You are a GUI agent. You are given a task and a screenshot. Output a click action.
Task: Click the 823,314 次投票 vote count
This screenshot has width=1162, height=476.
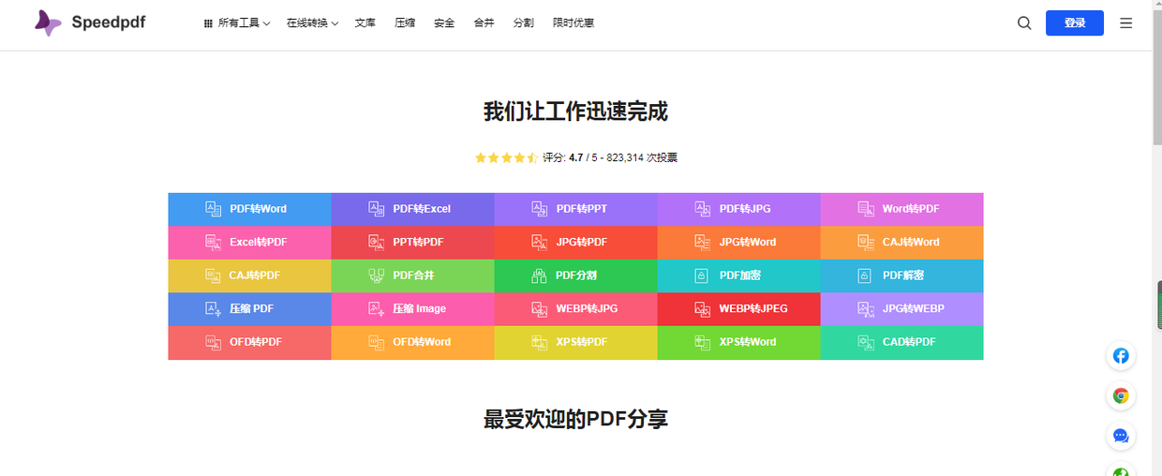(x=642, y=157)
